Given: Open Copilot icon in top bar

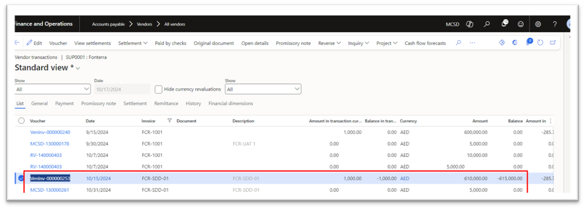Looking at the screenshot, I should tap(470, 24).
